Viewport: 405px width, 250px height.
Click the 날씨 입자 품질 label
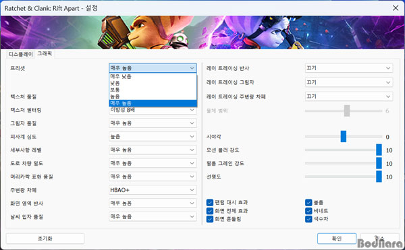click(26, 217)
